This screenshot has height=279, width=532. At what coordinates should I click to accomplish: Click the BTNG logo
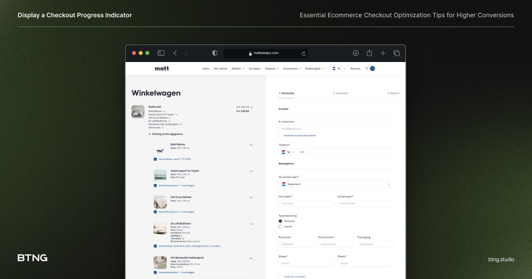[x=32, y=258]
